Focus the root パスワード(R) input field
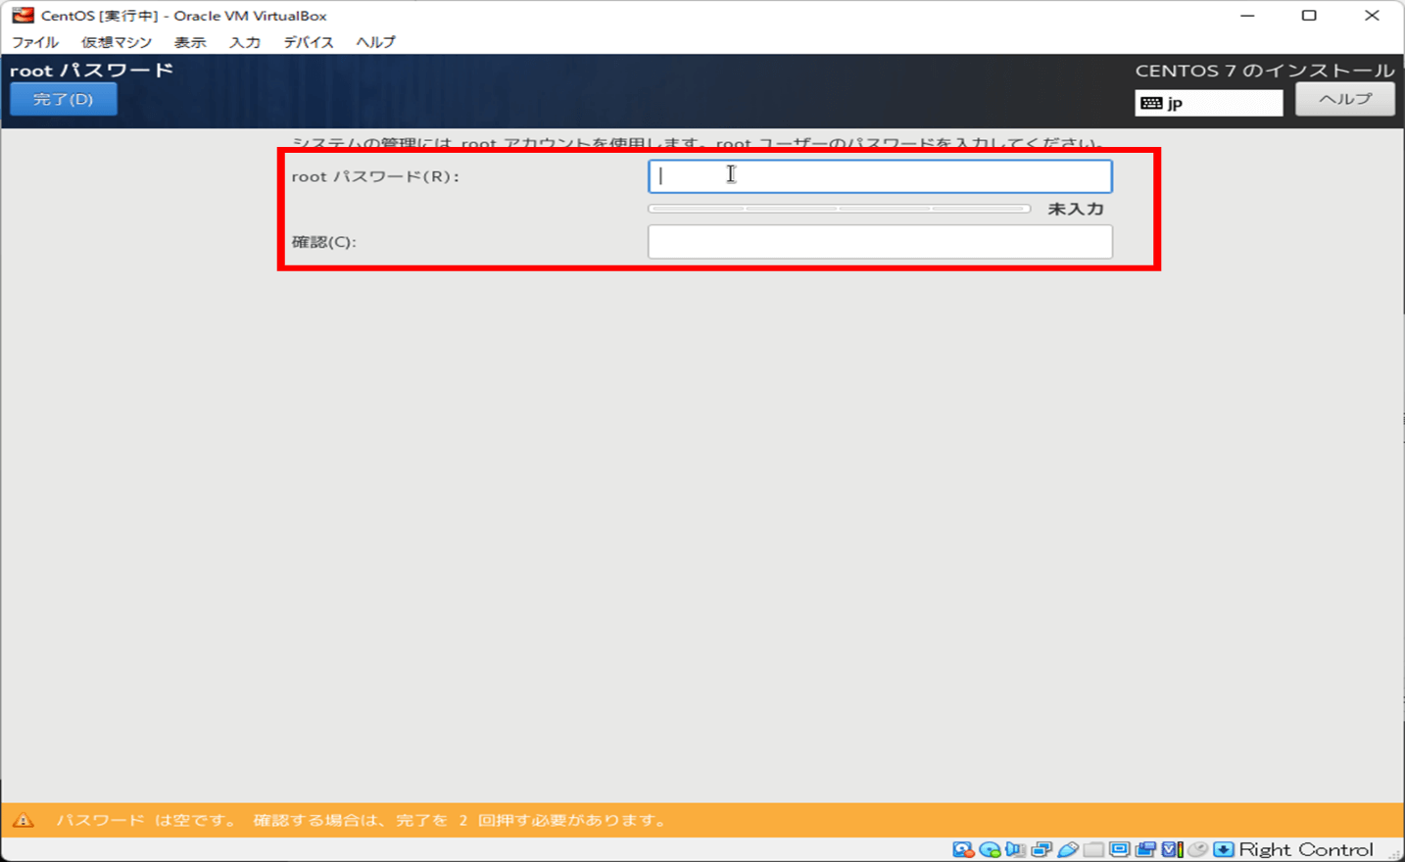This screenshot has height=862, width=1405. (880, 176)
